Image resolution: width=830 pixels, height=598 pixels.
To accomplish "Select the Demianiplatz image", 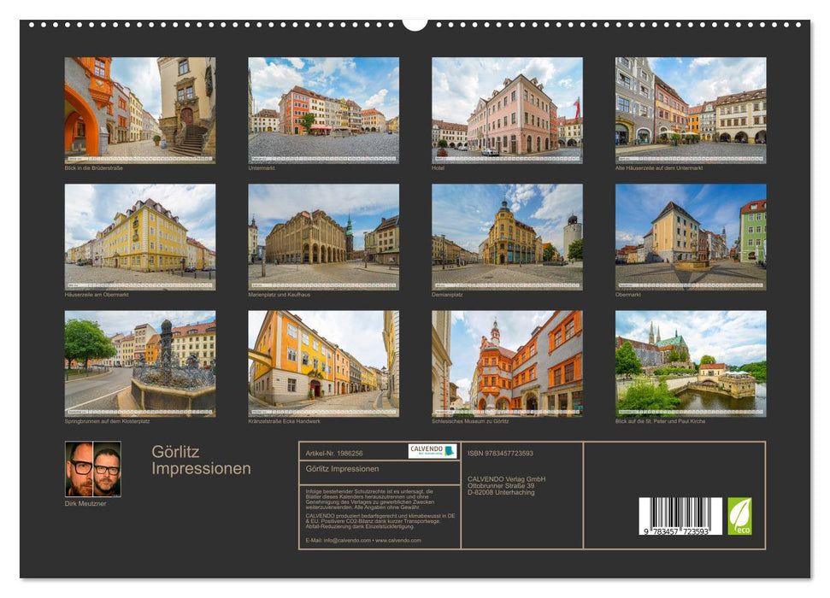I will [503, 240].
